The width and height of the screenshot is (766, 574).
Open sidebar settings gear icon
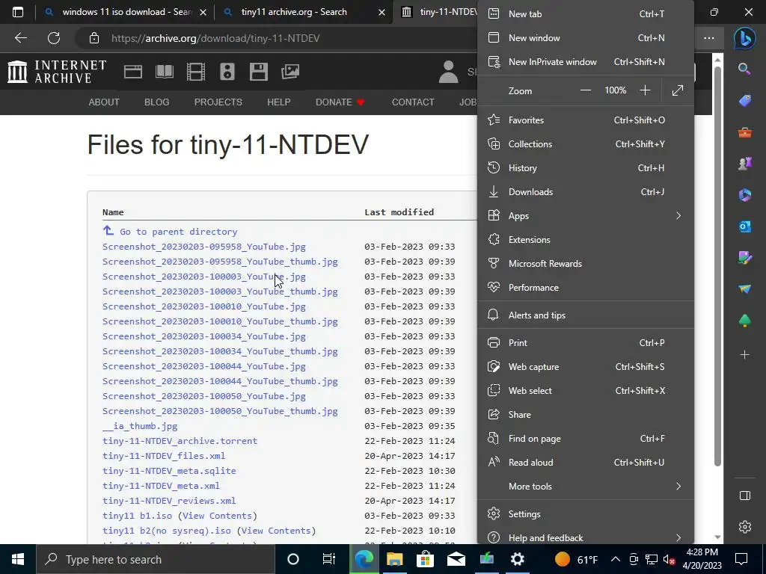(744, 527)
